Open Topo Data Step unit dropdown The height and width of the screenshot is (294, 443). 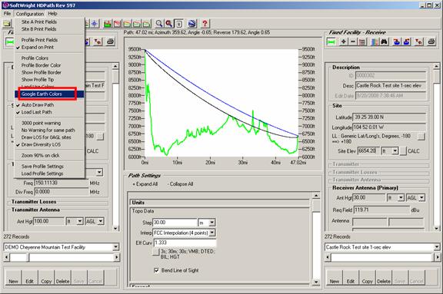(x=212, y=223)
